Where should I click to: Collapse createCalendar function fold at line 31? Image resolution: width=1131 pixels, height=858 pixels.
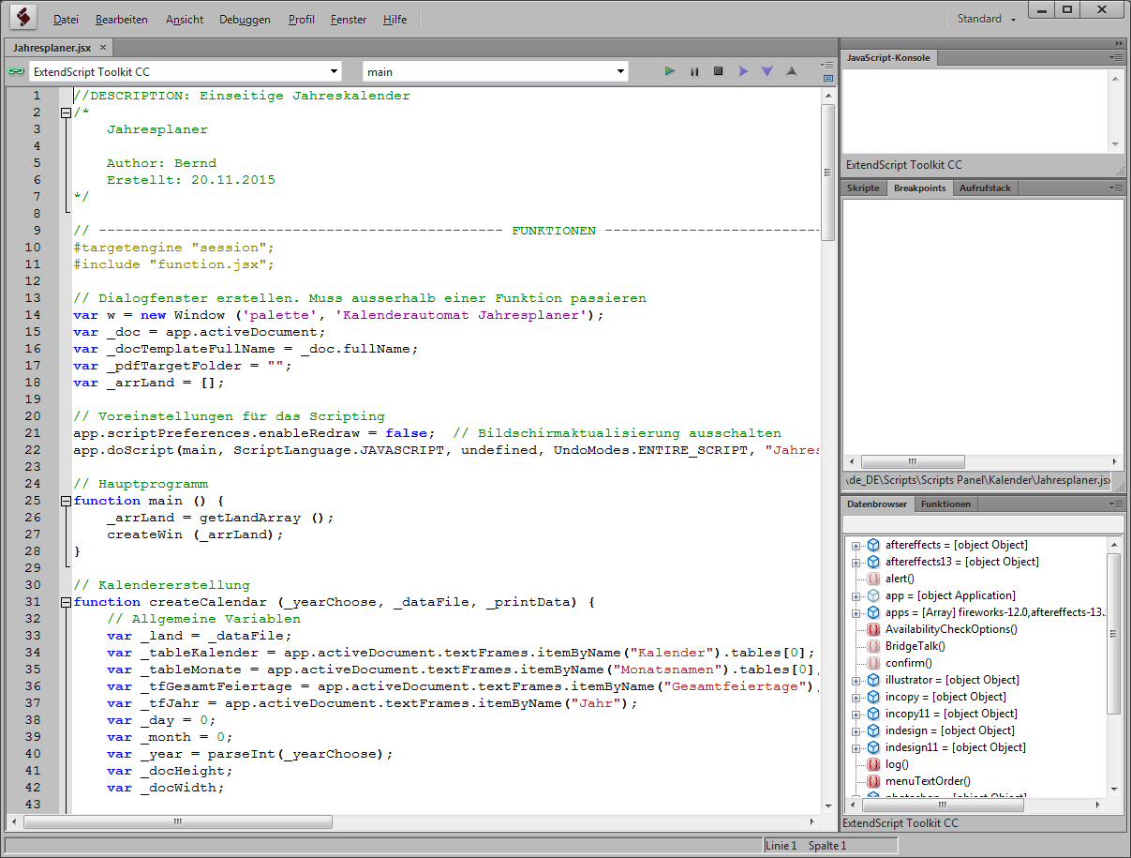pyautogui.click(x=66, y=602)
